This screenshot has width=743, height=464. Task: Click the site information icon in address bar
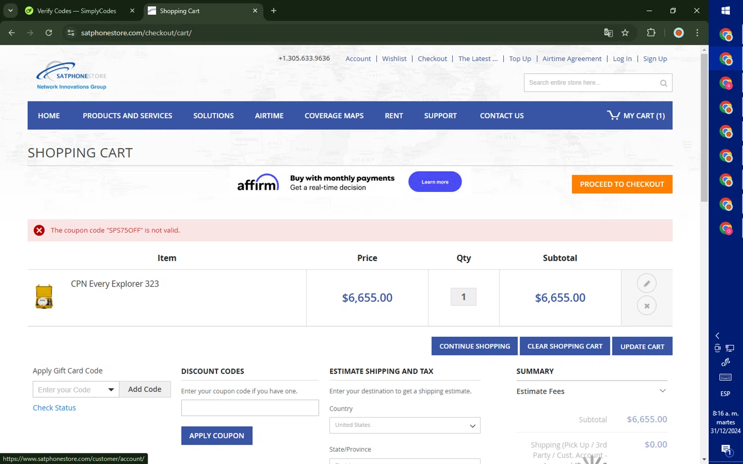coord(71,33)
